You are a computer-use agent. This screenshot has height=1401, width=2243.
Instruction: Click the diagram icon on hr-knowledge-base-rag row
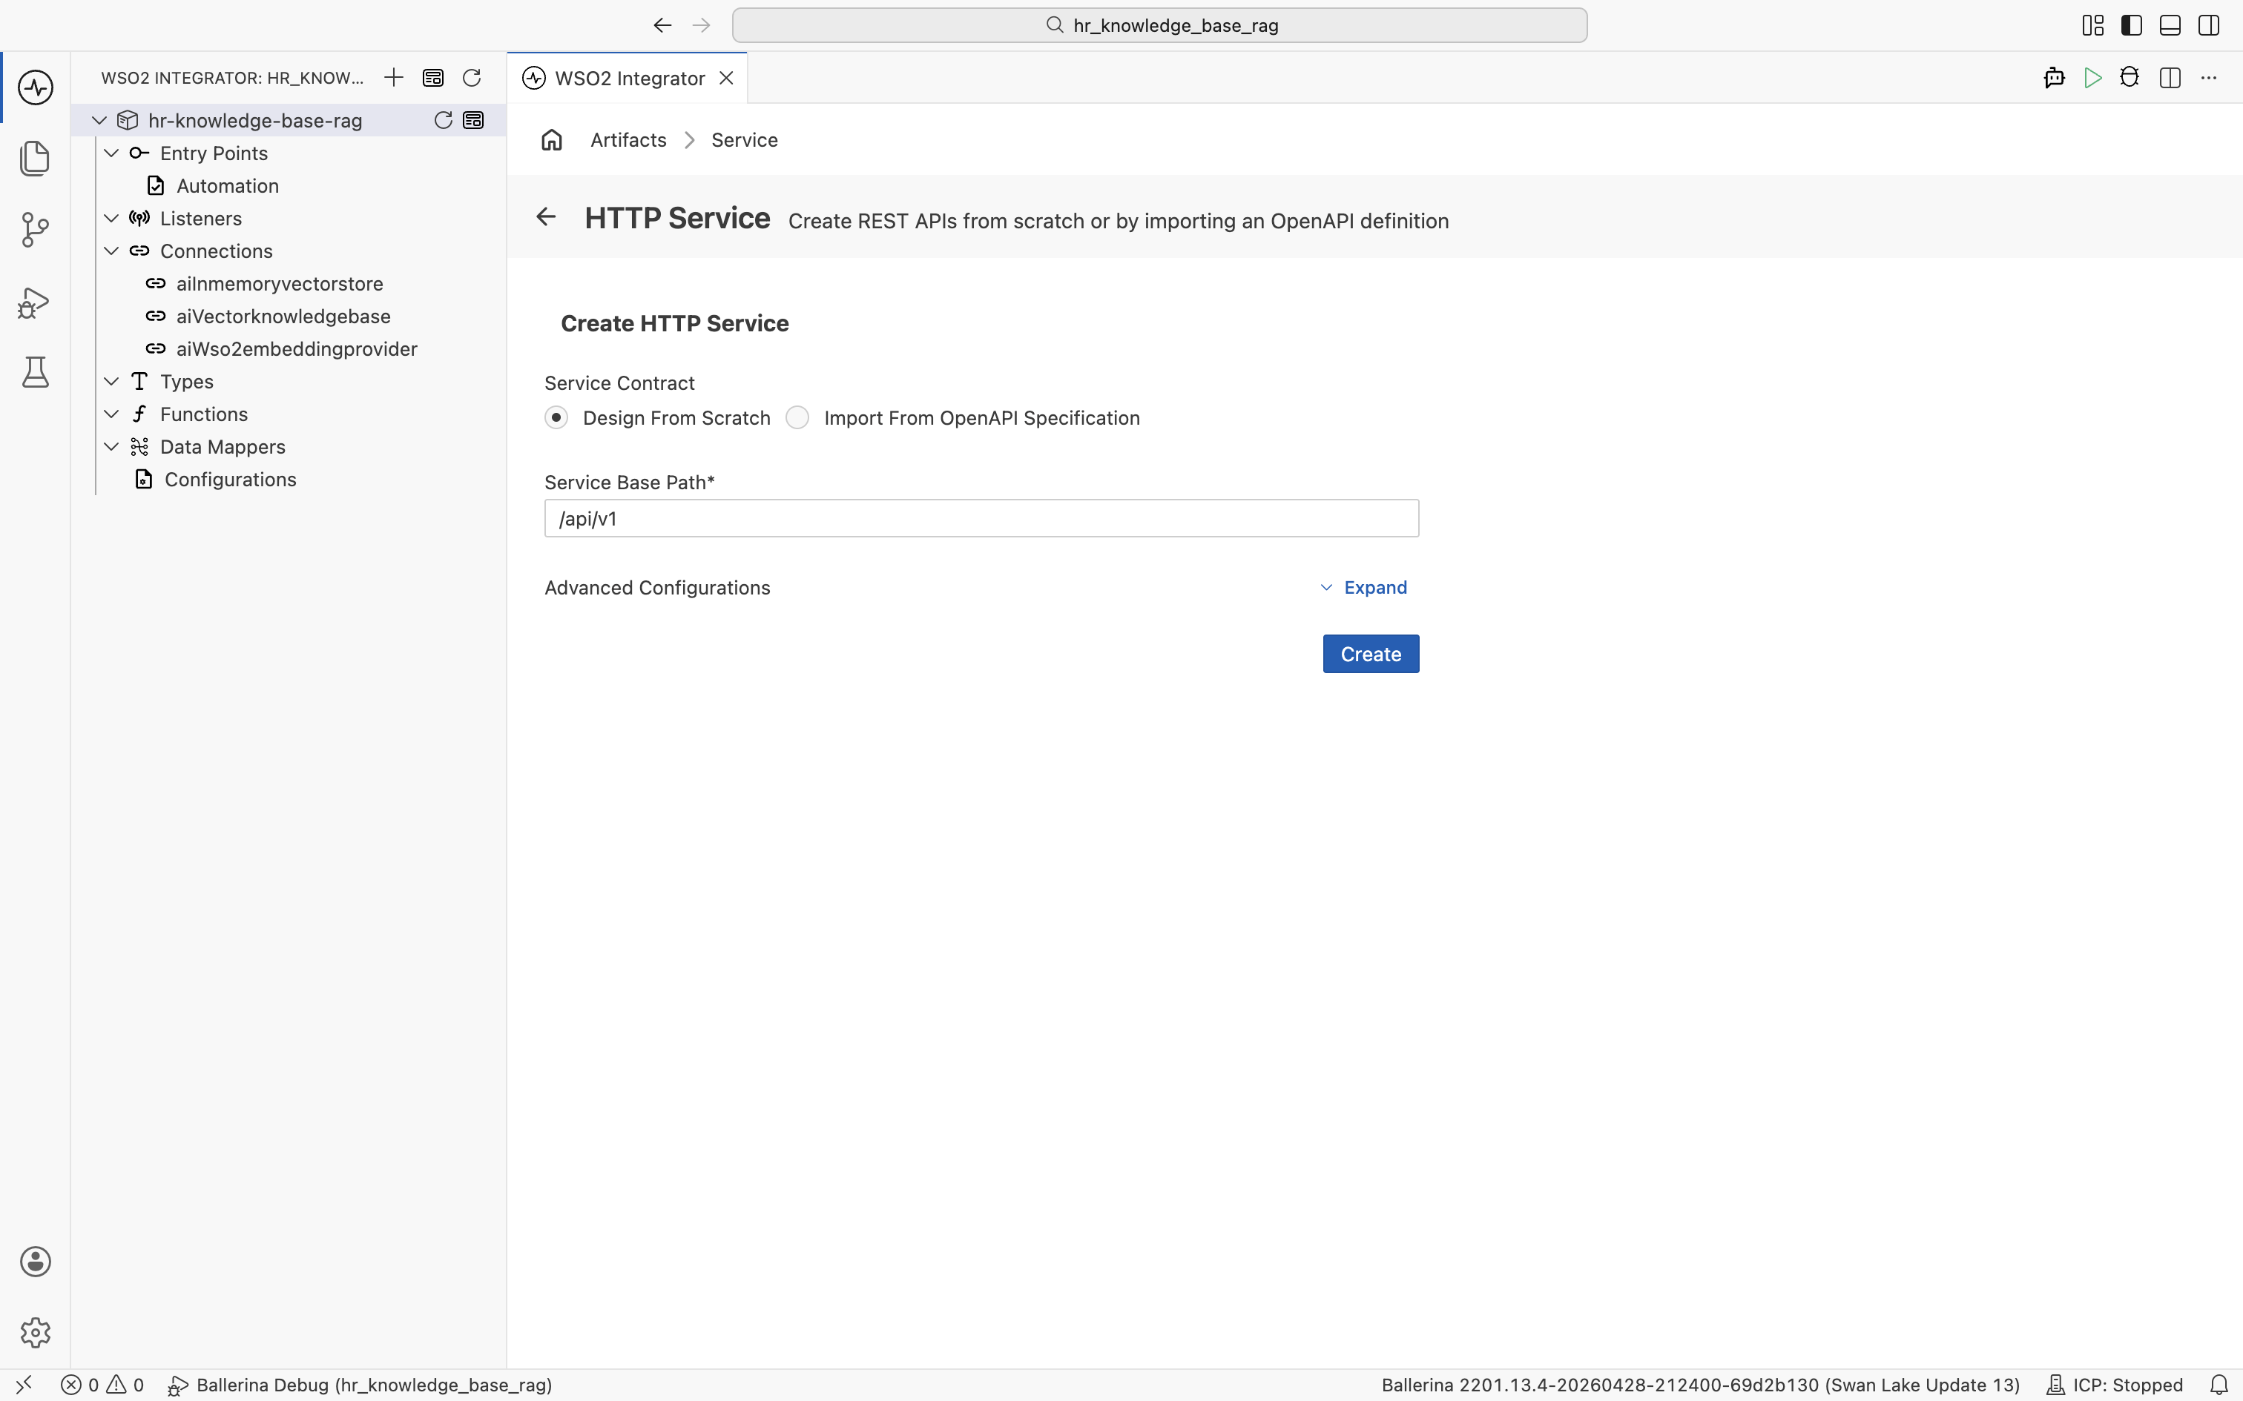point(474,120)
